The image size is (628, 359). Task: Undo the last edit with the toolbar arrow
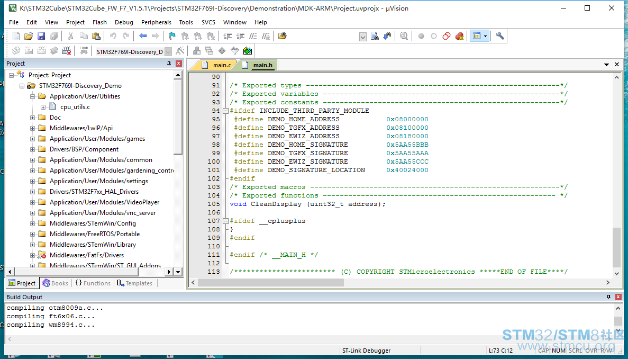[x=113, y=36]
